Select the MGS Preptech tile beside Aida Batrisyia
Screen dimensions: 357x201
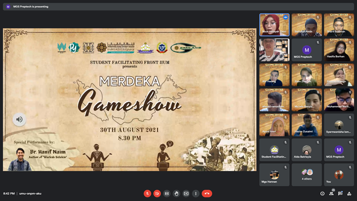click(x=339, y=150)
